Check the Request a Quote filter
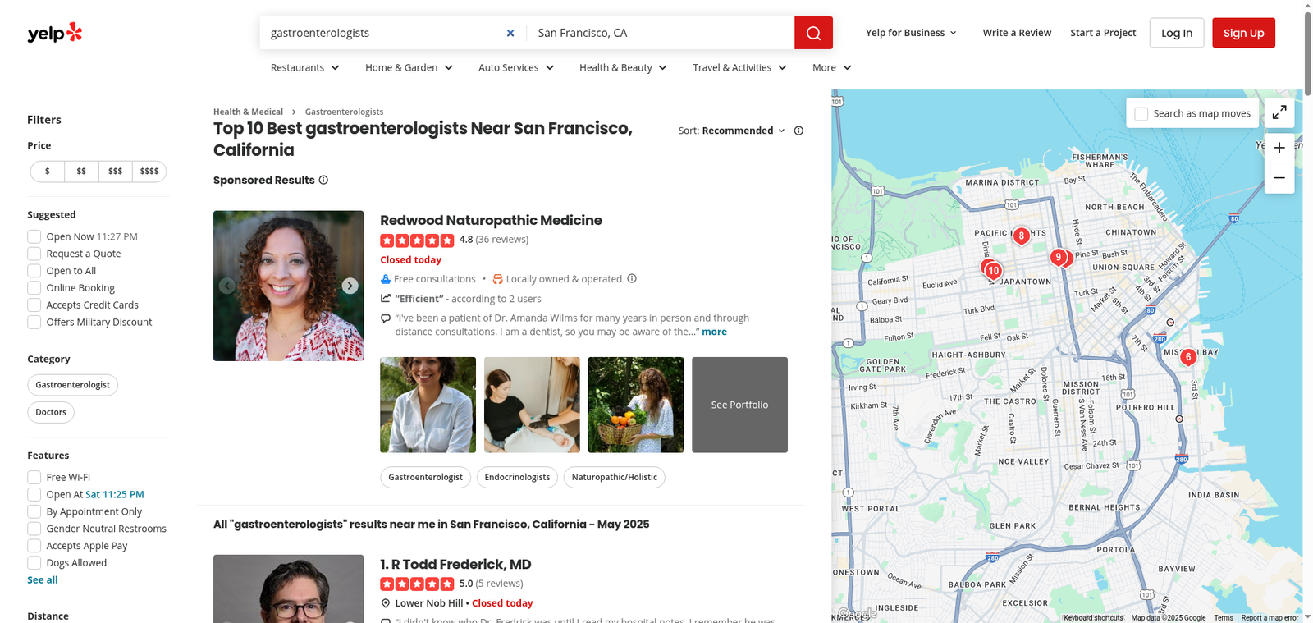 [34, 254]
